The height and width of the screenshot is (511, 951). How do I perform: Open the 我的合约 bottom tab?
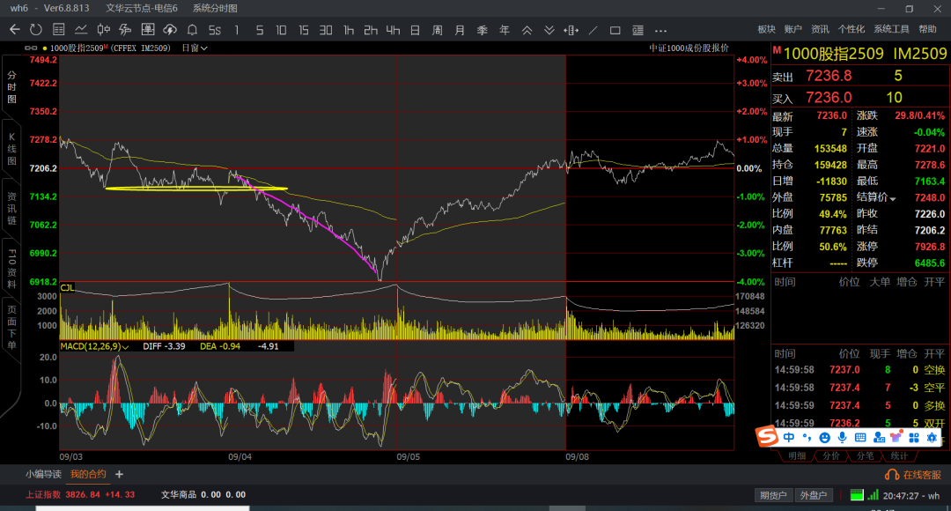(88, 474)
